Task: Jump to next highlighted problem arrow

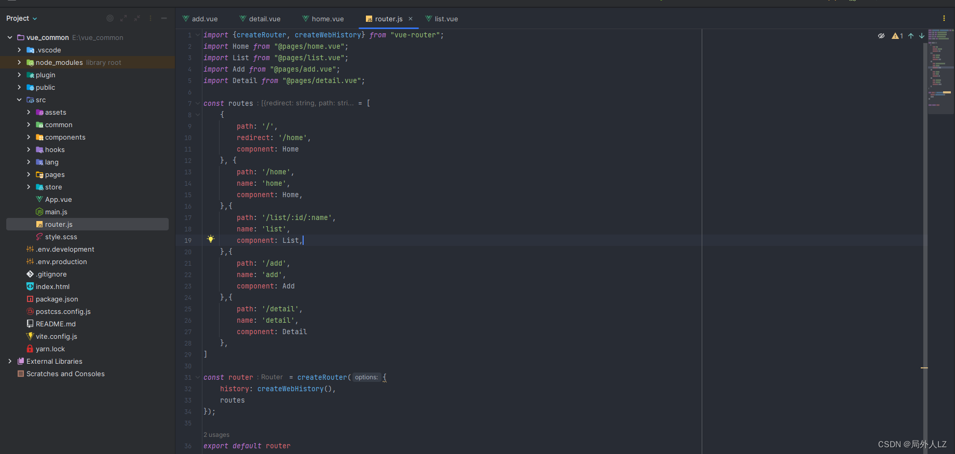Action: coord(922,36)
